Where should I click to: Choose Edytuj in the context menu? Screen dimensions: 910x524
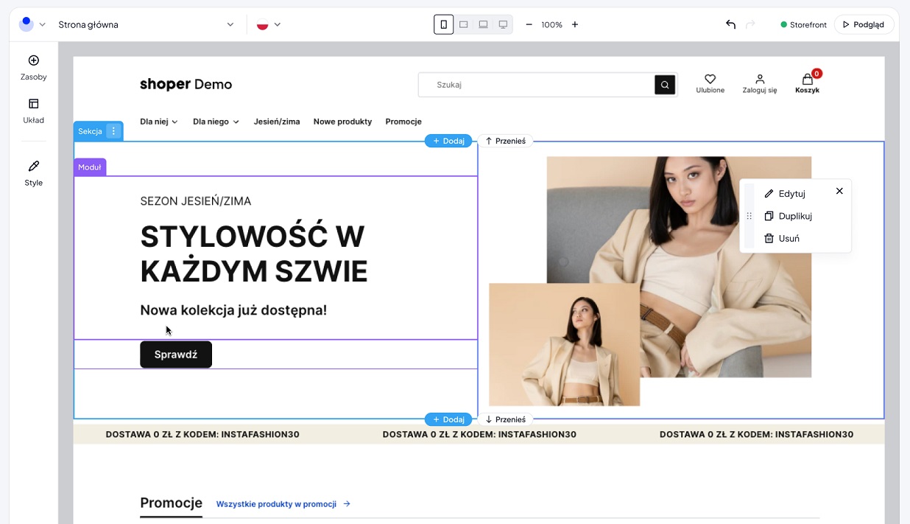coord(785,194)
